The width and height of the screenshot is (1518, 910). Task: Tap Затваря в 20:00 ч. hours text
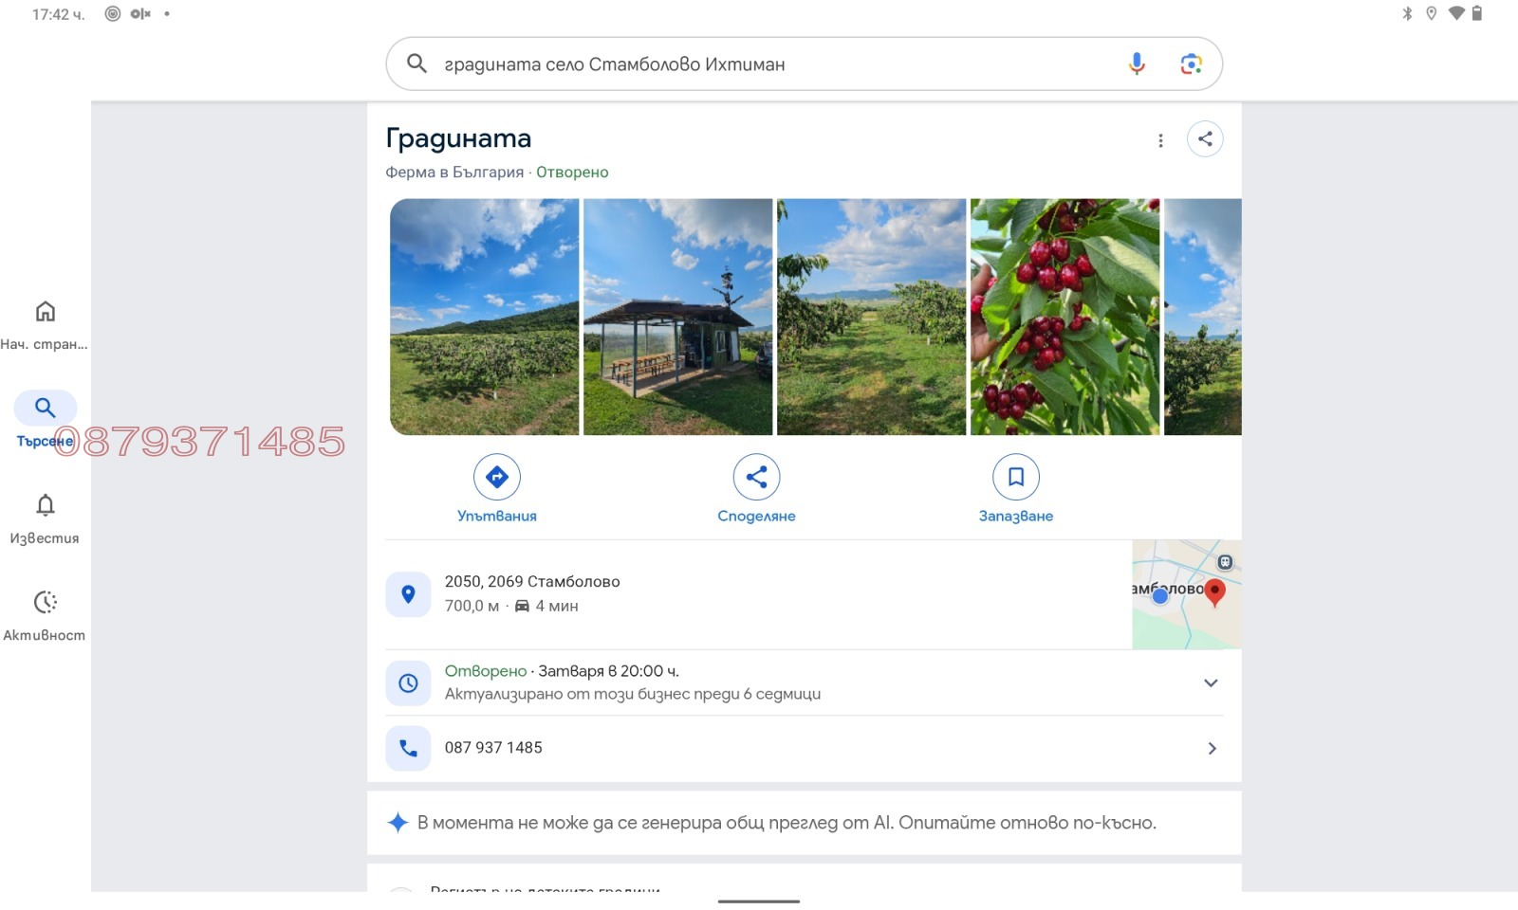(x=608, y=670)
